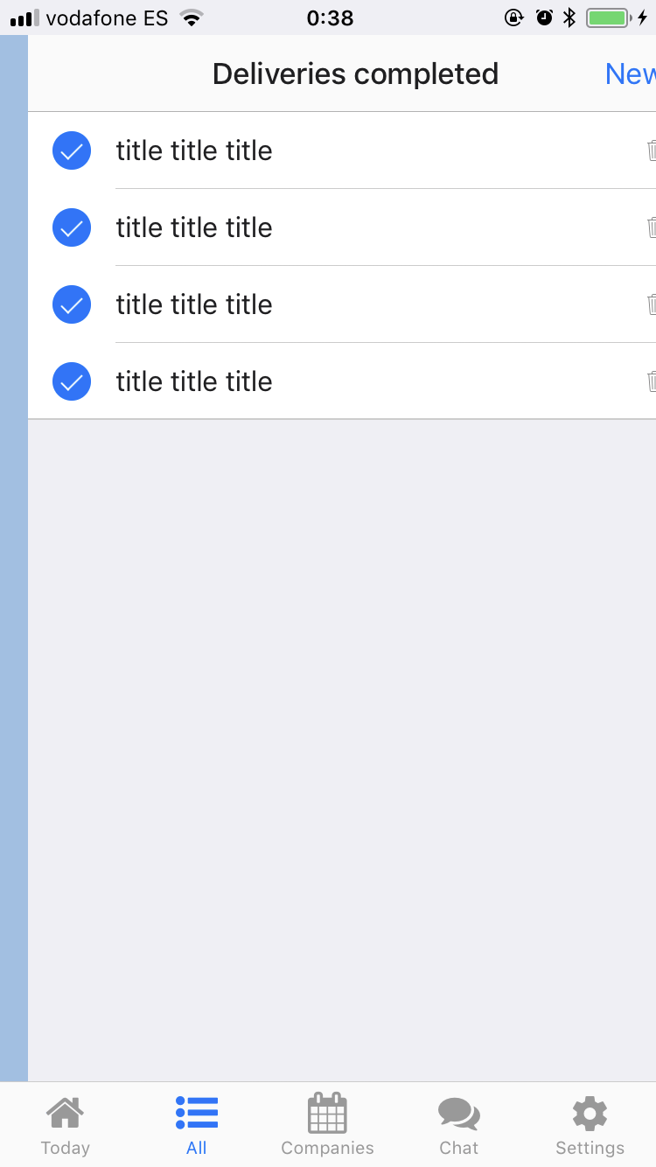Toggle completion on the second delivery
Screen dimensions: 656x1167
point(71,227)
